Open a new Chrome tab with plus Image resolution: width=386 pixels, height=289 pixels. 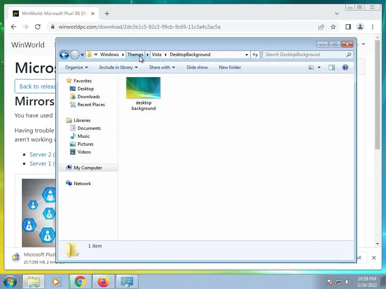[x=107, y=14]
